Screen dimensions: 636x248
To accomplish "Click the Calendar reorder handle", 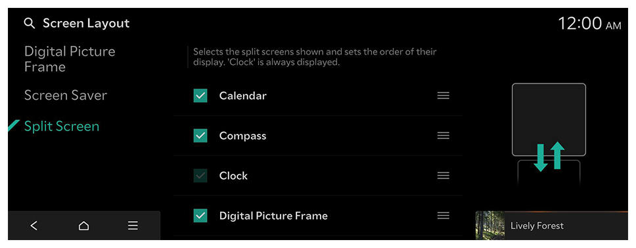I will point(443,96).
